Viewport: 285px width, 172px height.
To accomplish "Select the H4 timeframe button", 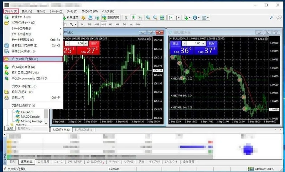I will (118, 24).
